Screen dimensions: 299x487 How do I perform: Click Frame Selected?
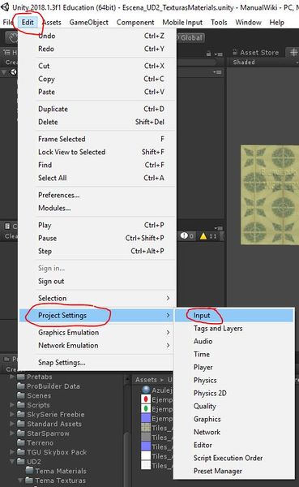click(x=98, y=139)
